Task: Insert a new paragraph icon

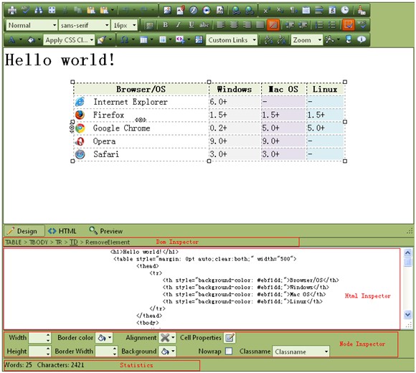Action: pyautogui.click(x=293, y=10)
